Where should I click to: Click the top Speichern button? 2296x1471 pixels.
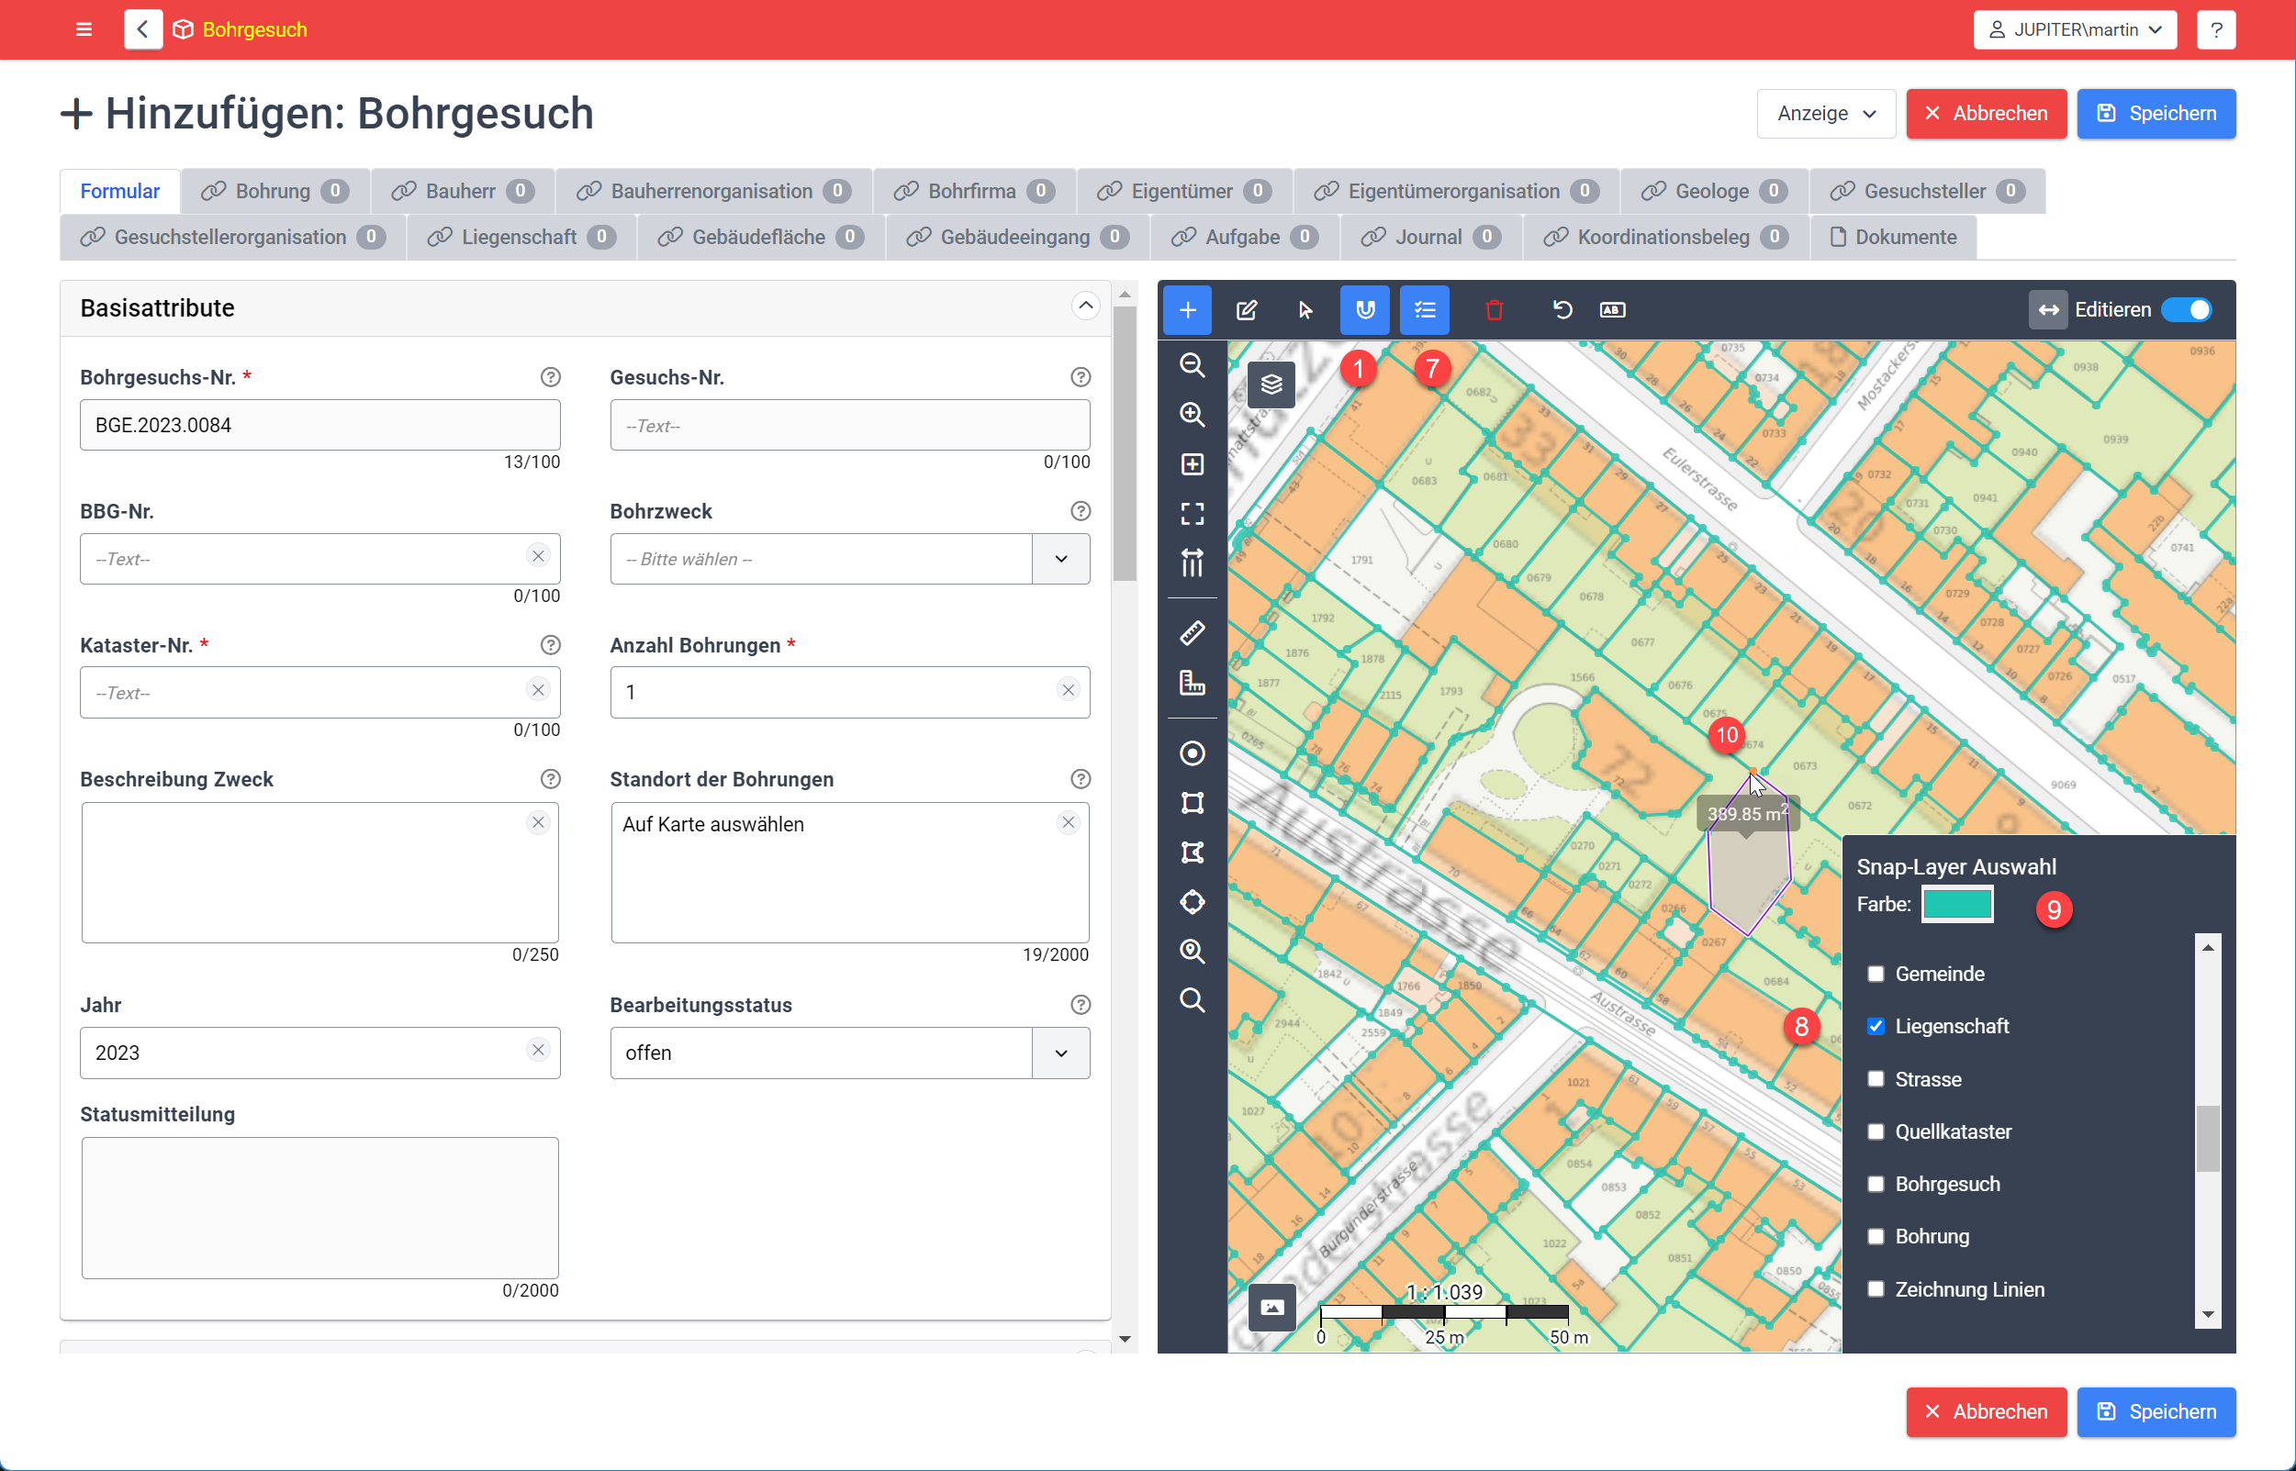2156,114
